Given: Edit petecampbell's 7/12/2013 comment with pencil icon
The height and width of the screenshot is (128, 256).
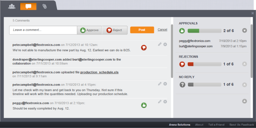Looking at the screenshot, I should coord(160,44).
